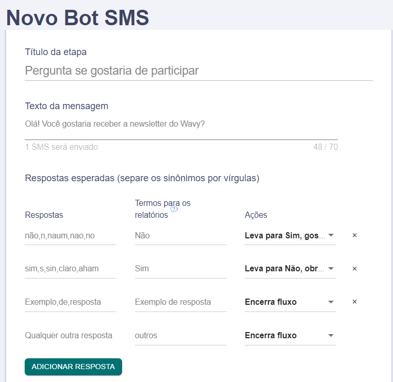Expand Encerra fluxo dropdown for Qualquer outra resposta
The height and width of the screenshot is (382, 393).
[290, 336]
